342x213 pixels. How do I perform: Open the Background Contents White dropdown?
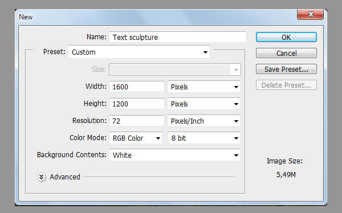175,155
